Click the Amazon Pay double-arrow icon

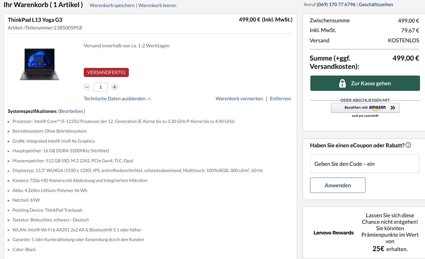click(x=393, y=108)
